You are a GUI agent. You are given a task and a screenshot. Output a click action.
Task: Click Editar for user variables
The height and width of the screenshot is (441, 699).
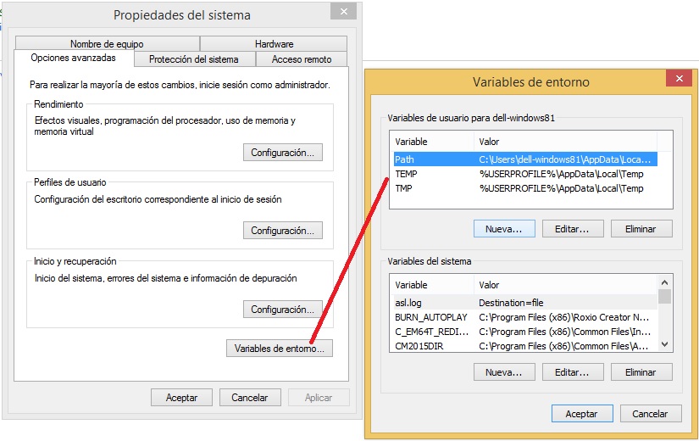click(578, 229)
